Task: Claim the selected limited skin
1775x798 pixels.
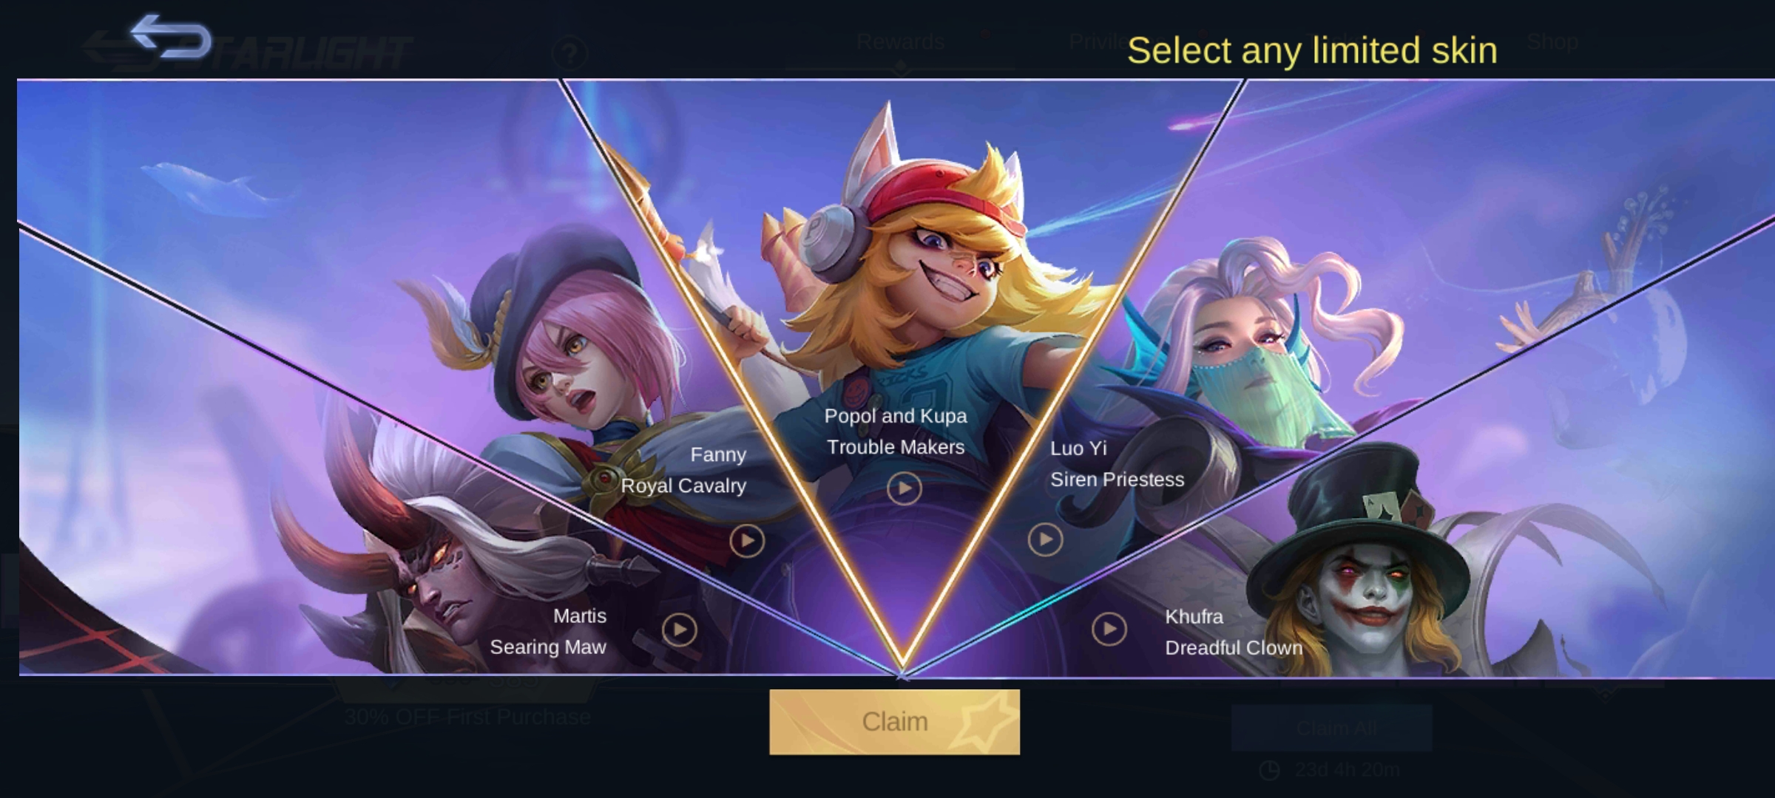Action: click(x=894, y=722)
